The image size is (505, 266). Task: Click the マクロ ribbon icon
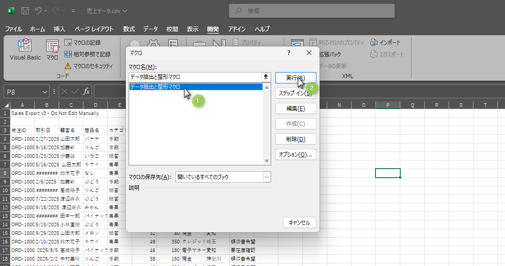pyautogui.click(x=52, y=46)
